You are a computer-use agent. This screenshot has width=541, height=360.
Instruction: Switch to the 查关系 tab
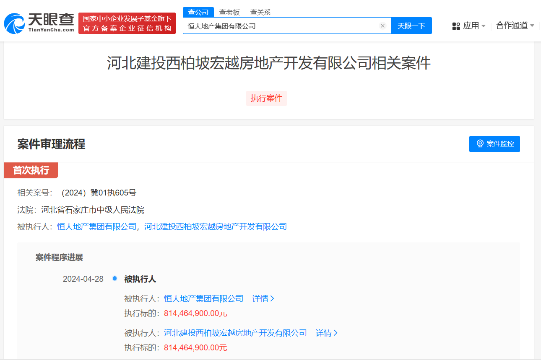(260, 12)
